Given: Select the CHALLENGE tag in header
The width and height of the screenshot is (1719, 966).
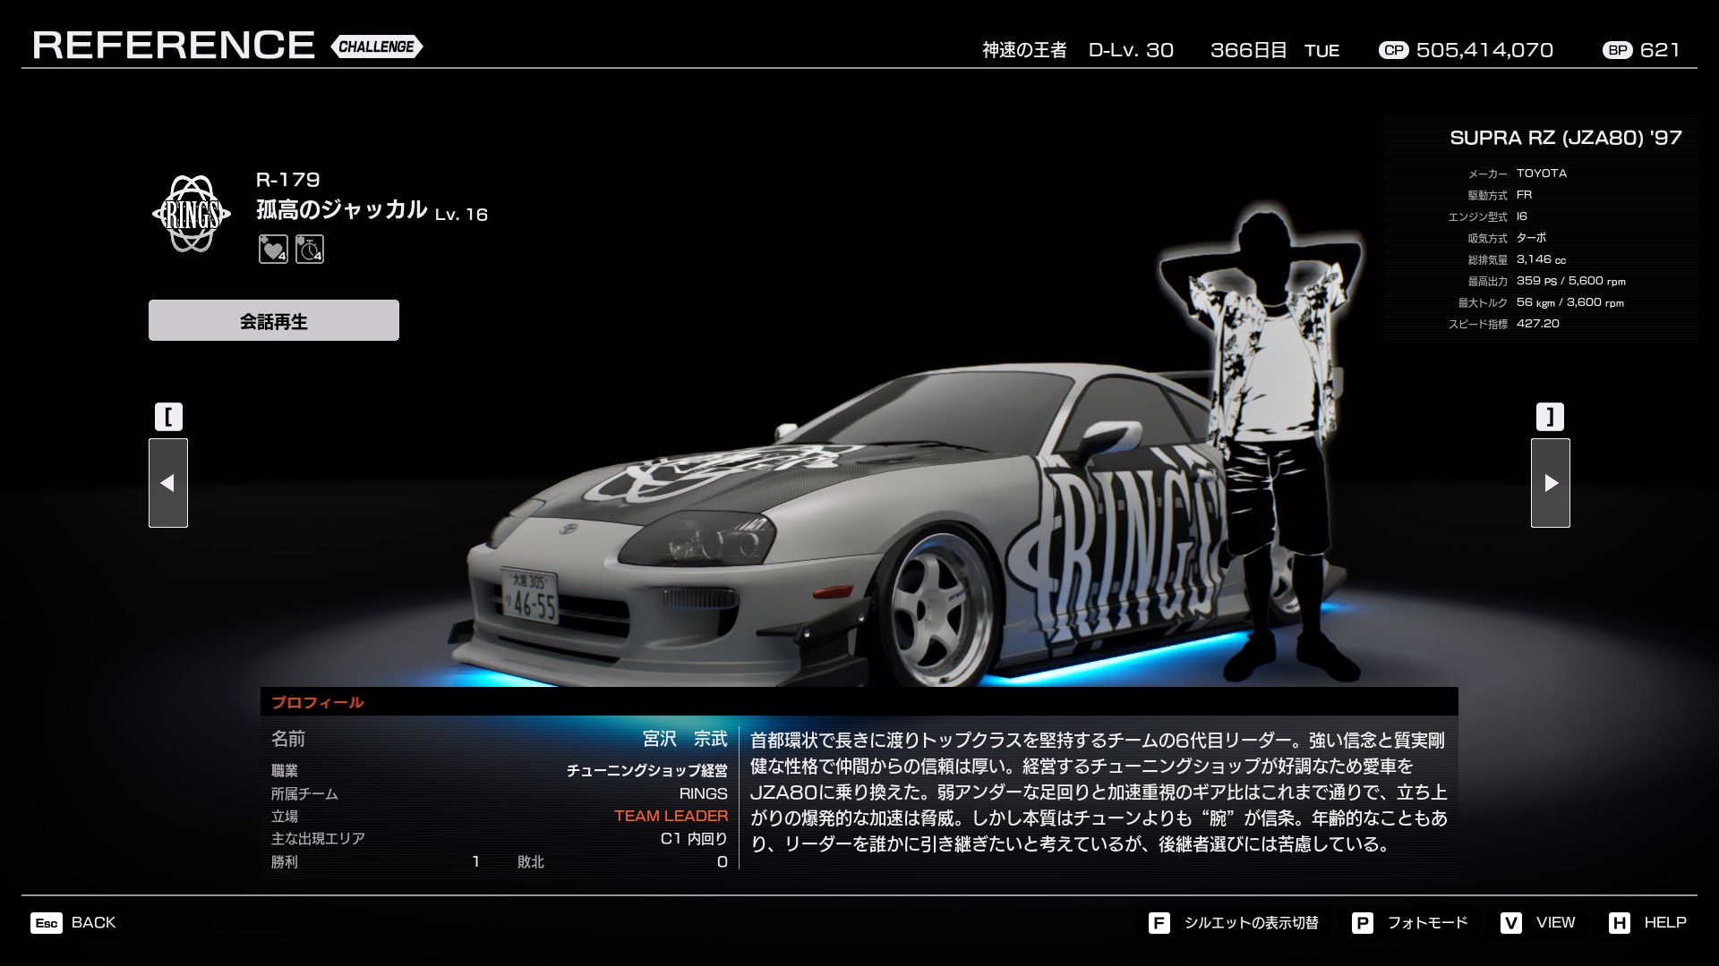Looking at the screenshot, I should click(x=377, y=47).
